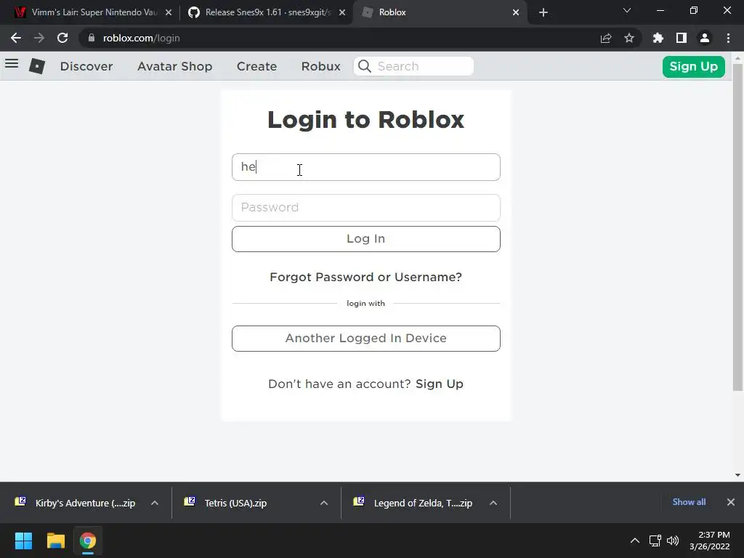Show hidden system tray icons

coord(634,541)
